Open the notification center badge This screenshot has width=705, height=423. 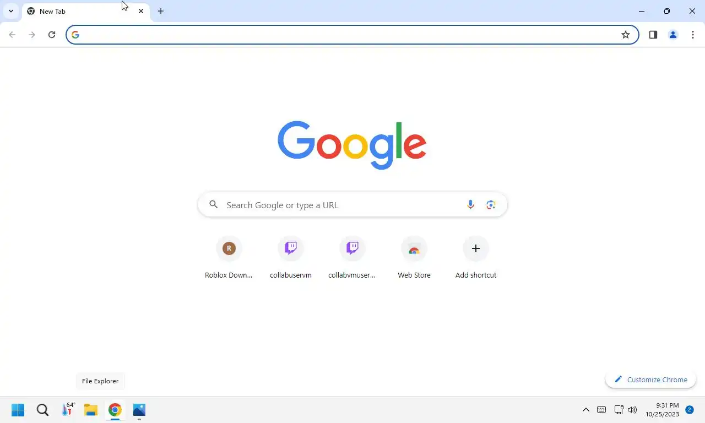[689, 410]
